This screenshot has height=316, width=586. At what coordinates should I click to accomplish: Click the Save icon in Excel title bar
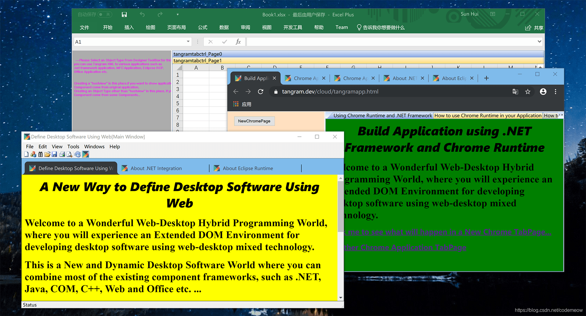124,15
